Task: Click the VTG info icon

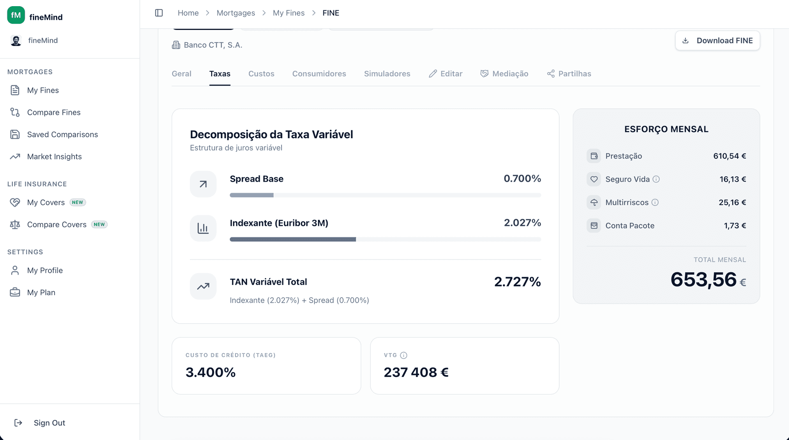Action: (x=404, y=355)
